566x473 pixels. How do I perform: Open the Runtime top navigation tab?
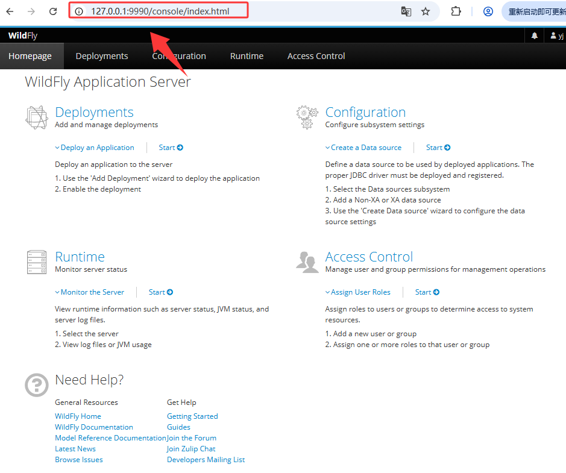[247, 56]
